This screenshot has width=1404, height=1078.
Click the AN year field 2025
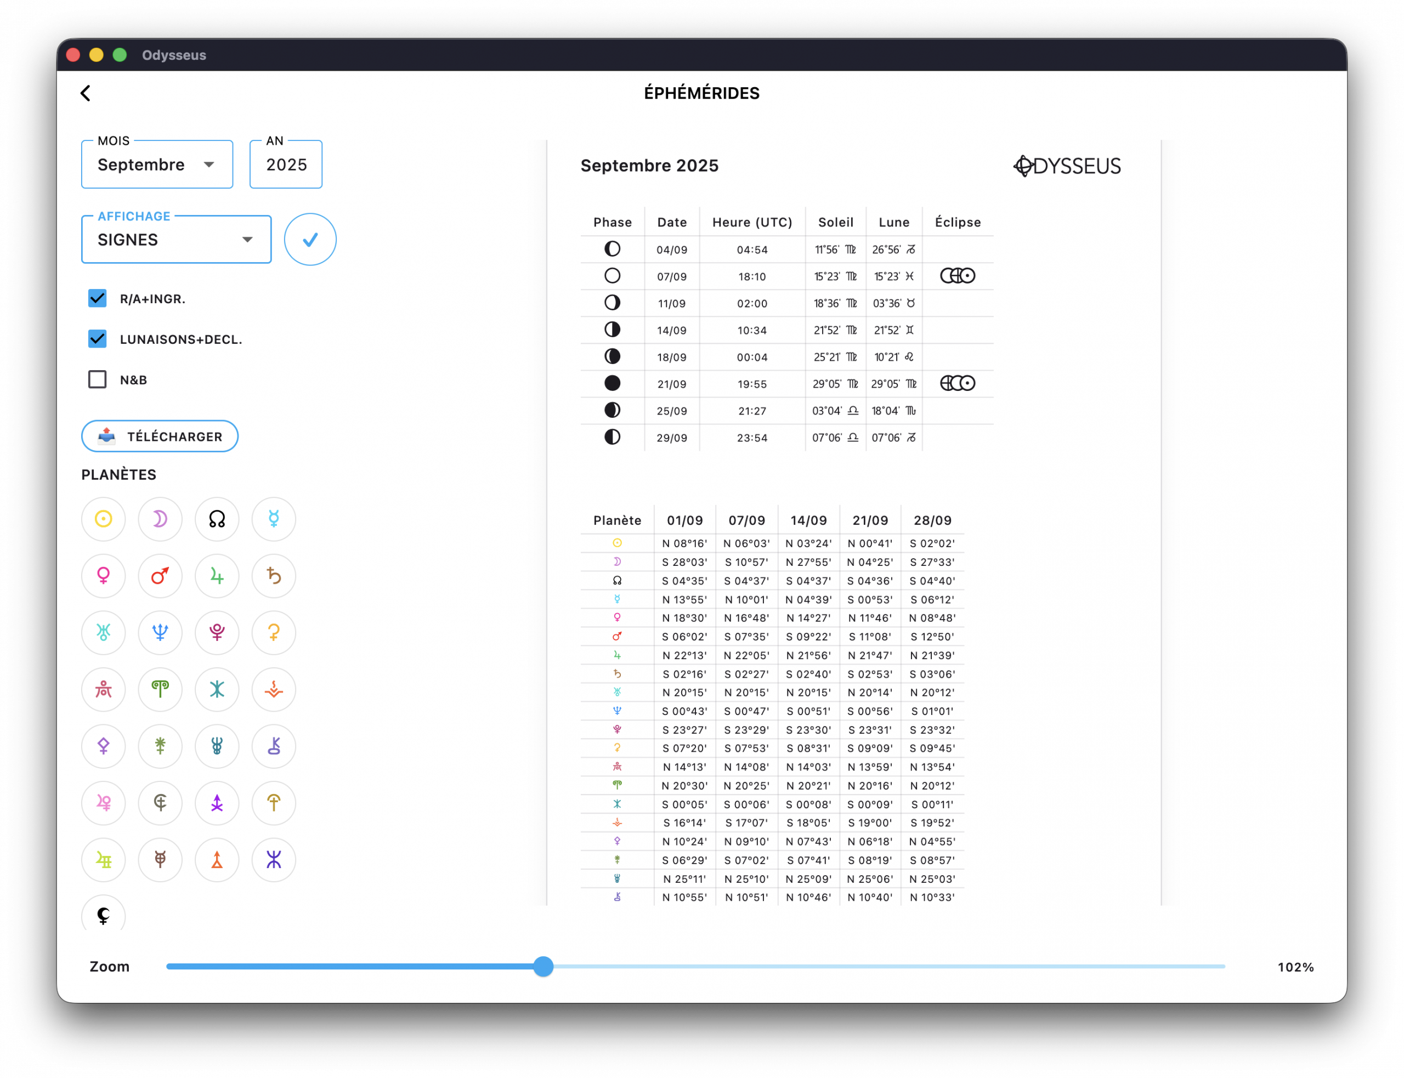tap(286, 165)
